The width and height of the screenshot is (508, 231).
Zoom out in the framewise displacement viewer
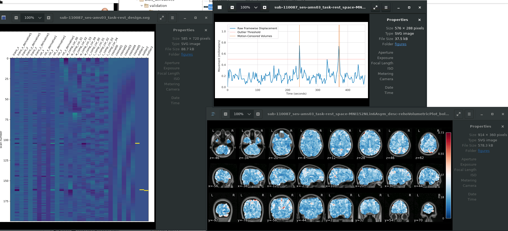[x=232, y=7]
